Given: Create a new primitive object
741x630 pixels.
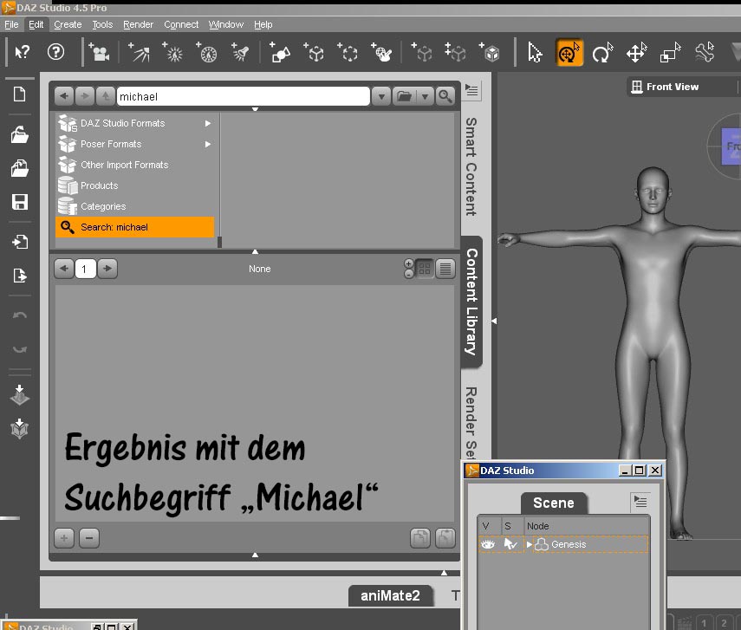Looking at the screenshot, I should coord(280,53).
